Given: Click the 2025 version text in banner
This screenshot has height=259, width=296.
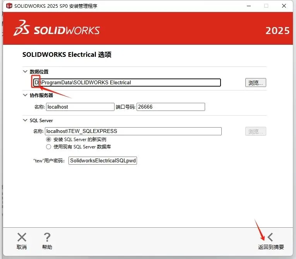Looking at the screenshot, I should coord(277,31).
